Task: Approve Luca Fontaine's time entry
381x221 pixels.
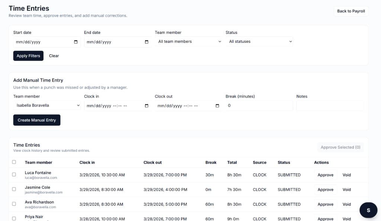Action: click(x=325, y=174)
